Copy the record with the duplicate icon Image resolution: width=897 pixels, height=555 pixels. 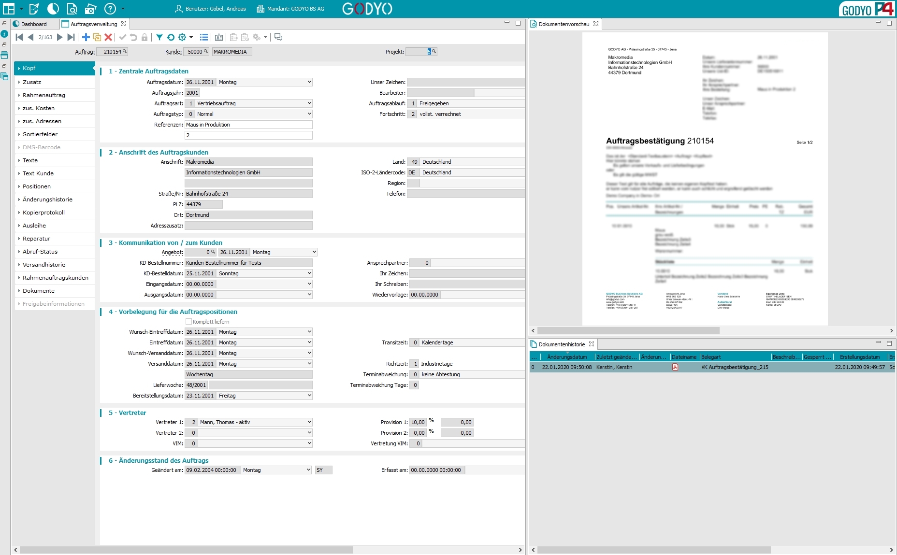click(97, 37)
